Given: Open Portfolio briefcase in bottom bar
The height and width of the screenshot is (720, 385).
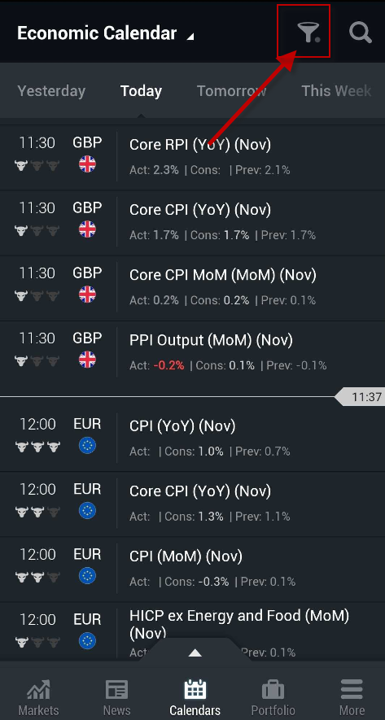Looking at the screenshot, I should [x=273, y=697].
